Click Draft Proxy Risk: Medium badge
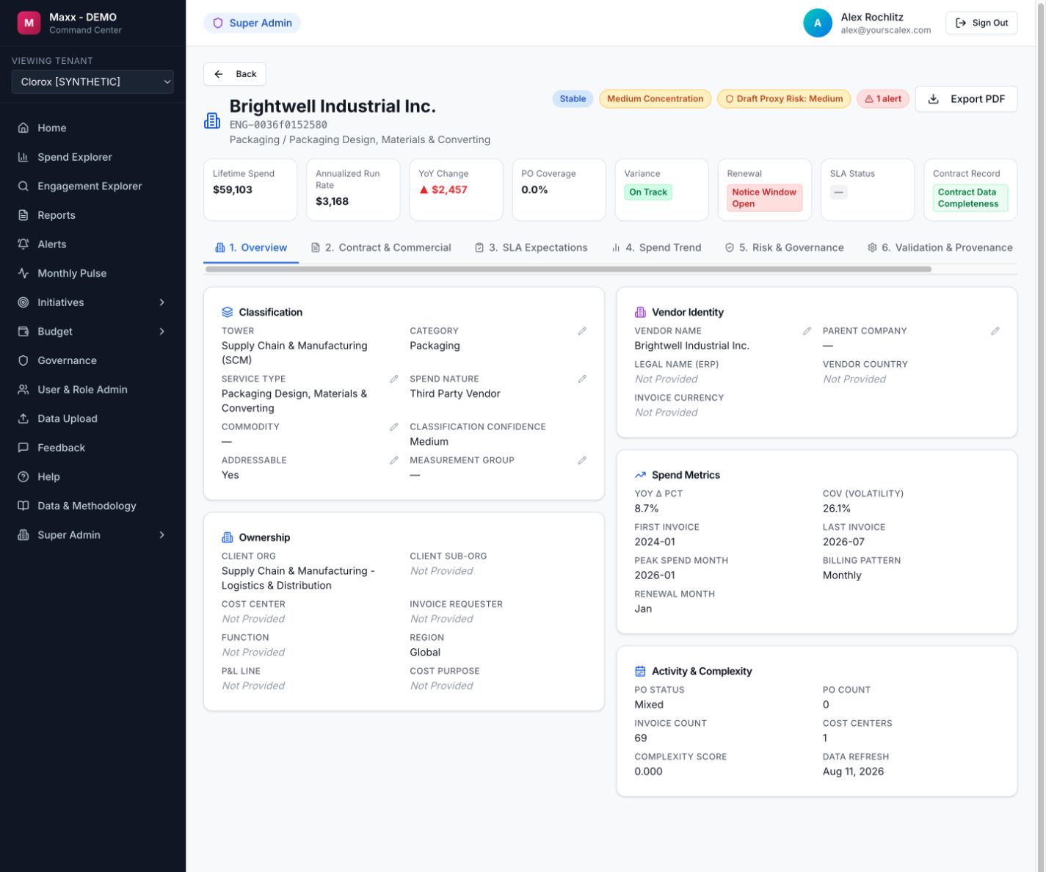The height and width of the screenshot is (872, 1046). tap(784, 99)
